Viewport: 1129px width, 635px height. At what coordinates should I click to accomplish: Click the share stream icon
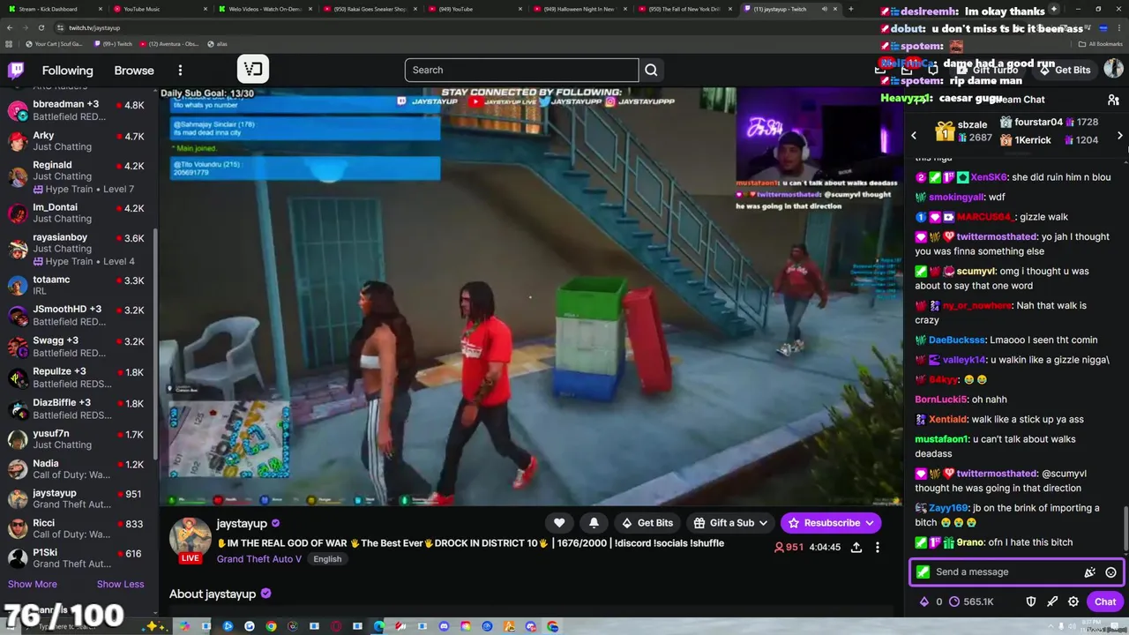tap(856, 548)
